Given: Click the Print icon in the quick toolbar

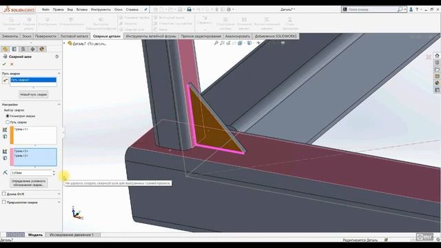Looking at the screenshot, I should click(189, 9).
